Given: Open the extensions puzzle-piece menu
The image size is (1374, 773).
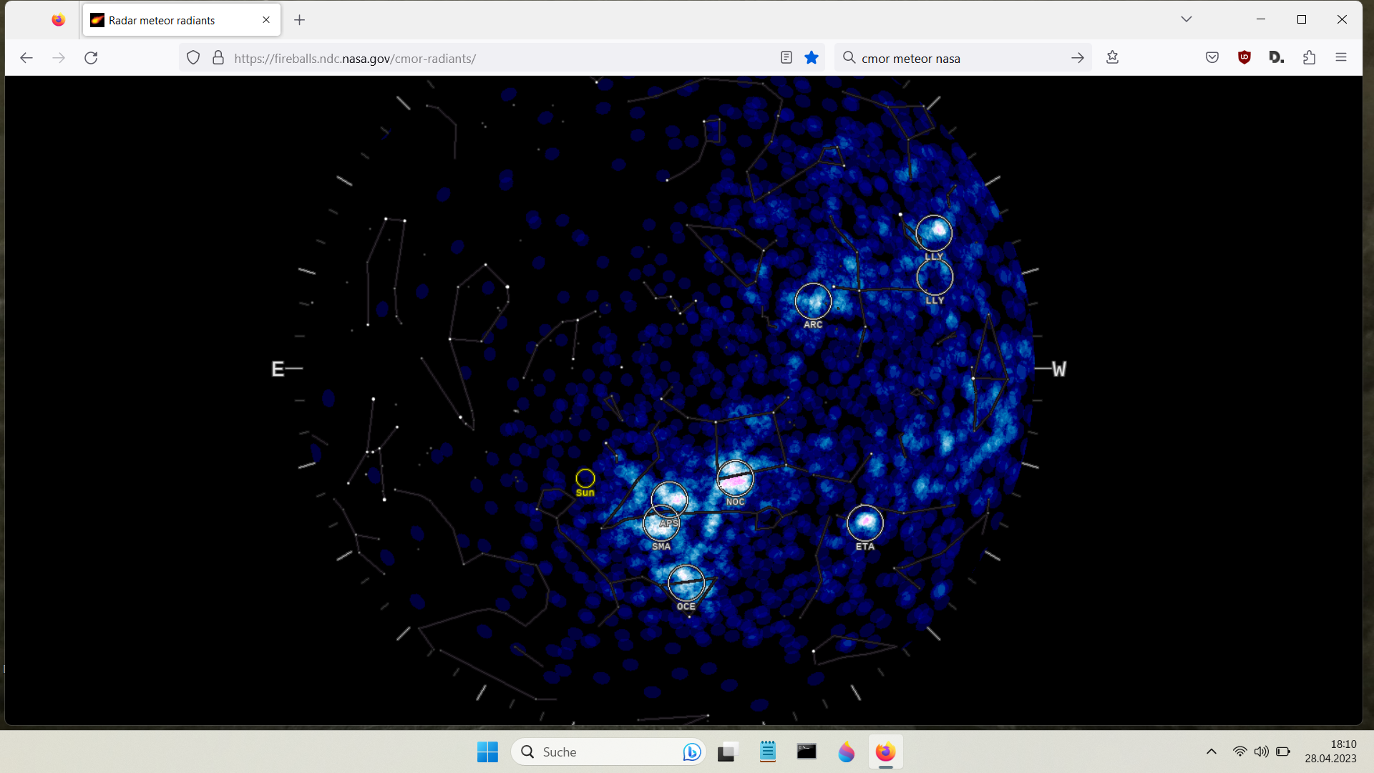Looking at the screenshot, I should (1310, 58).
